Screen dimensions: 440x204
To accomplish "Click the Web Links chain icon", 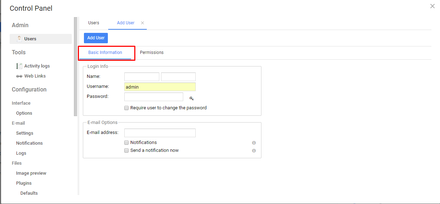I will tap(19, 76).
